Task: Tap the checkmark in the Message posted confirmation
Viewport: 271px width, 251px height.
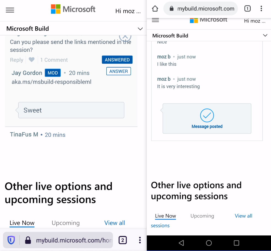Action: click(207, 116)
